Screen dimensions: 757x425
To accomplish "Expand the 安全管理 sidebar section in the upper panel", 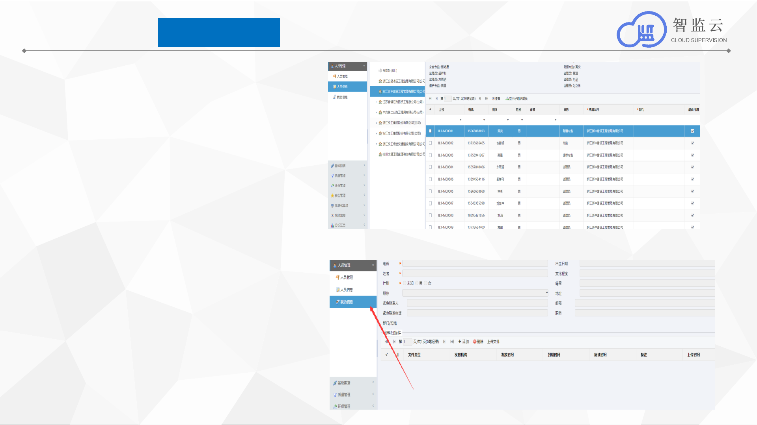I will pos(340,195).
